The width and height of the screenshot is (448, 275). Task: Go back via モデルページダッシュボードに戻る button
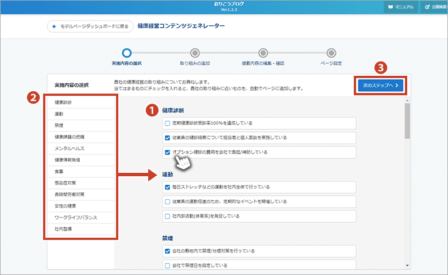pos(90,26)
